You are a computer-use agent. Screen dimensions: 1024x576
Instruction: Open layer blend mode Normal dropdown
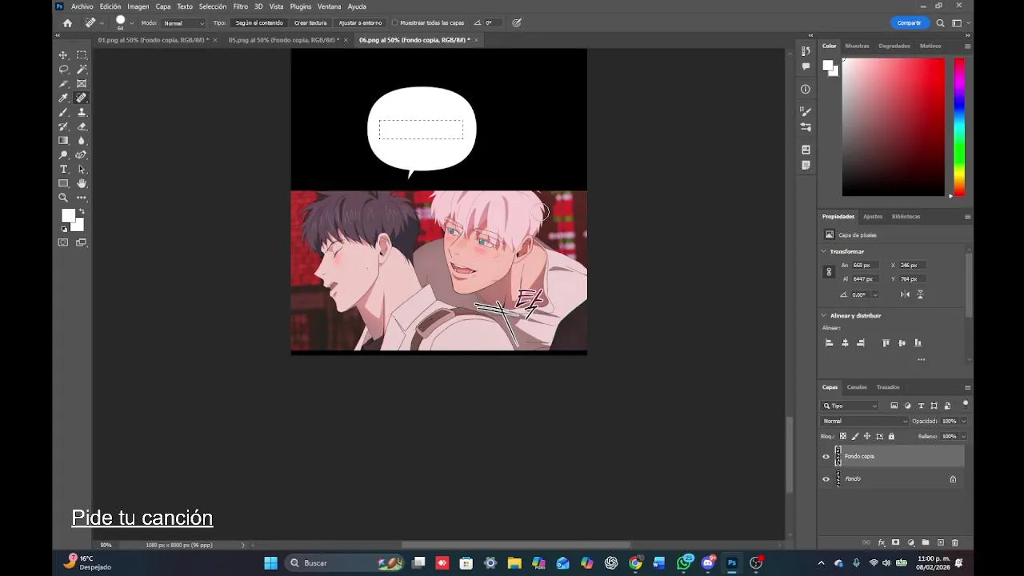coord(865,421)
